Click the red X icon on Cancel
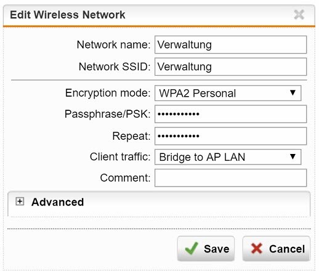 [x=257, y=248]
